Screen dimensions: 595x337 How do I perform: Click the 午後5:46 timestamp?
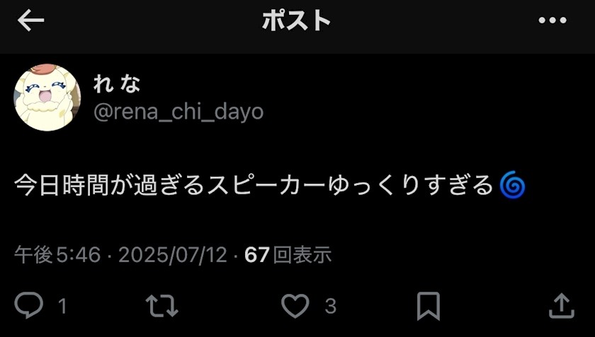(x=57, y=254)
